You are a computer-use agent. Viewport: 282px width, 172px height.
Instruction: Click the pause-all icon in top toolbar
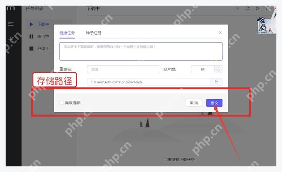point(267,8)
